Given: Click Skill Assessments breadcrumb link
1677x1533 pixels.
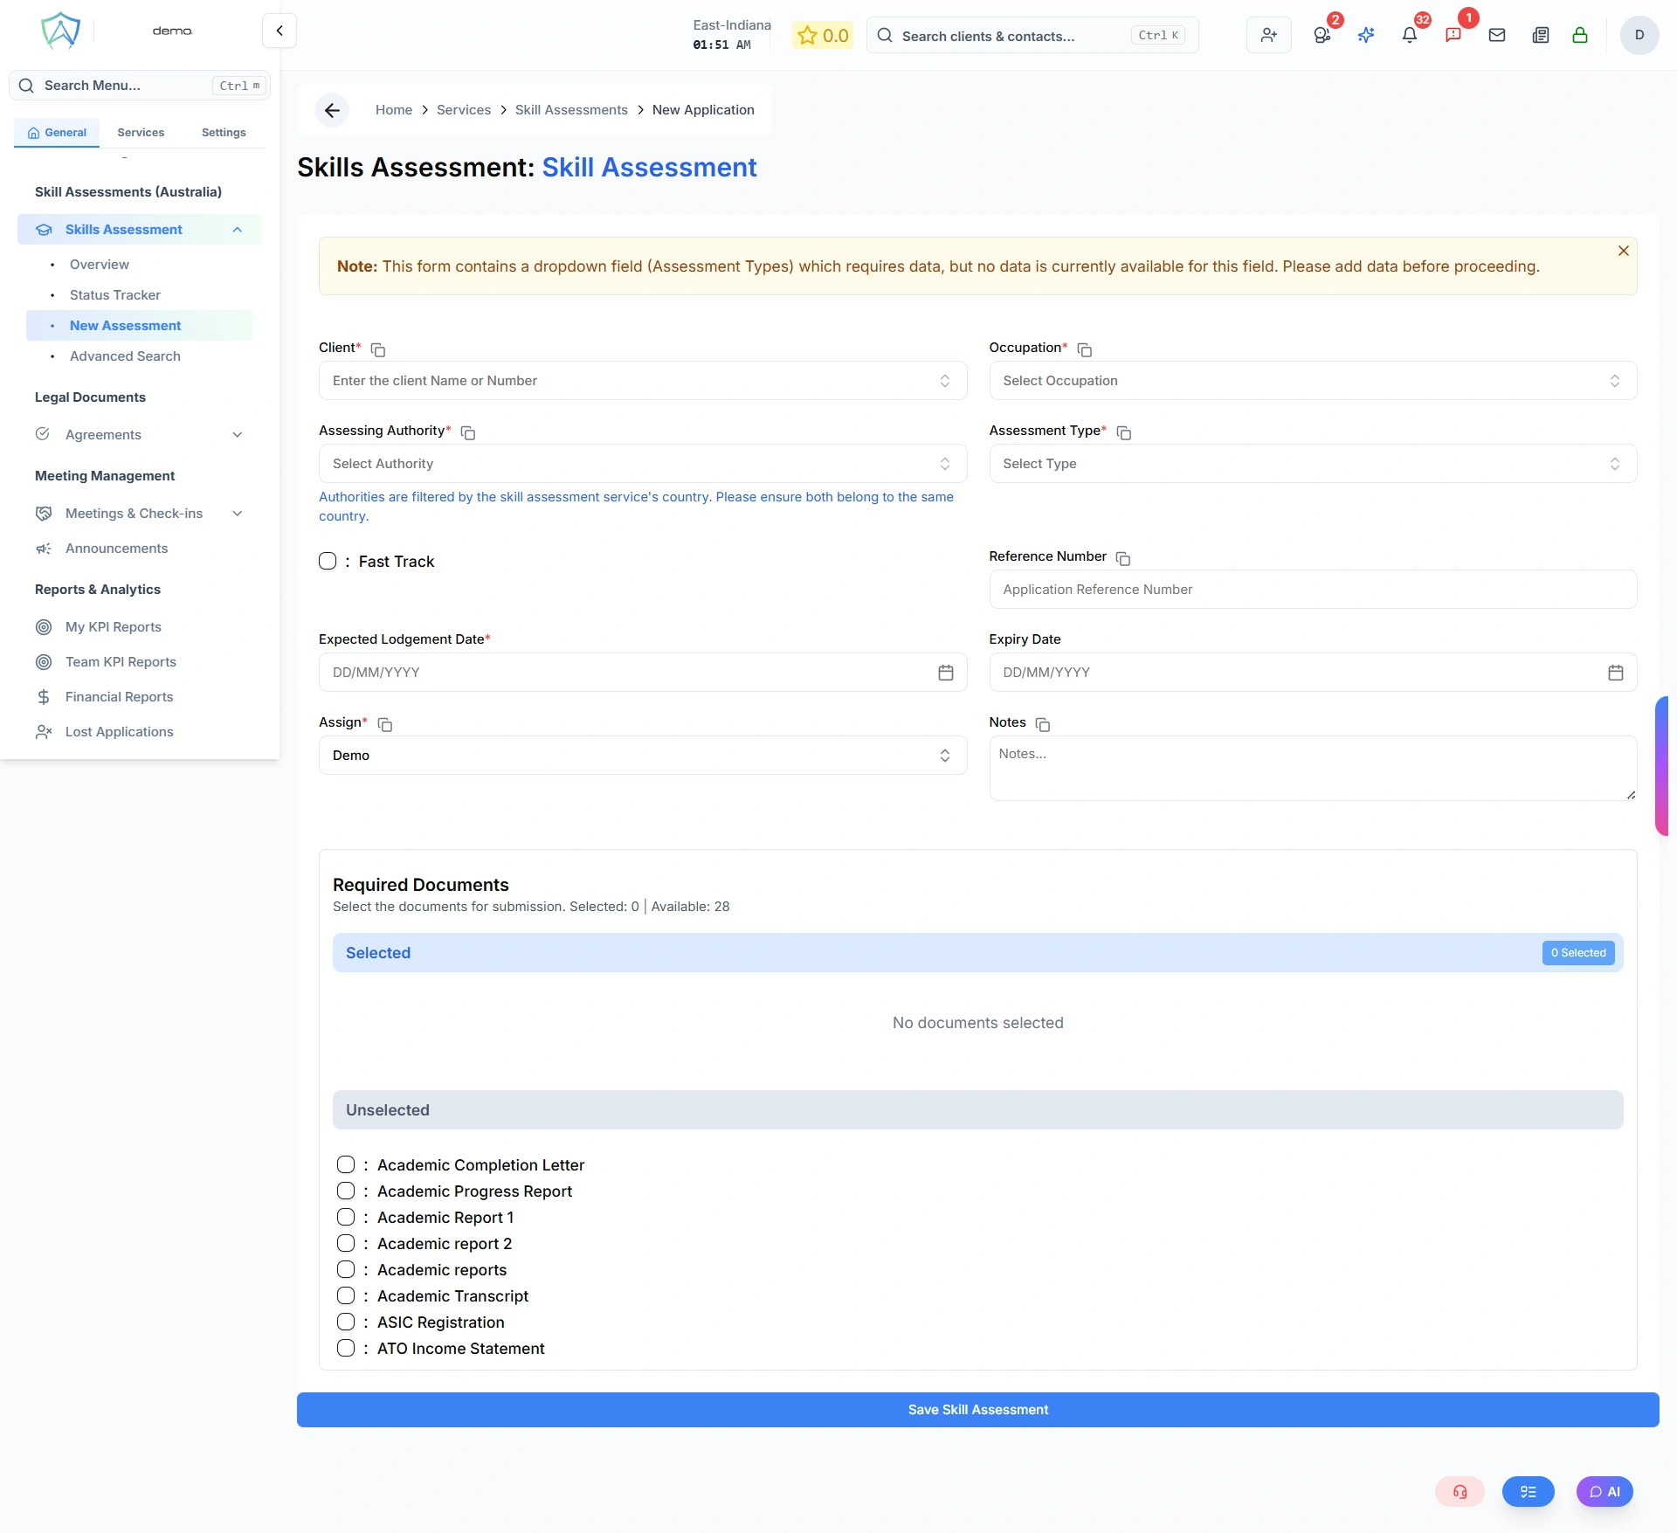Looking at the screenshot, I should pos(571,110).
